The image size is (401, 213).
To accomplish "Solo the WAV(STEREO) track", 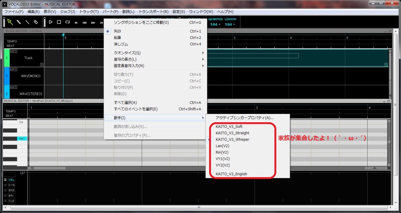I will pos(16,87).
